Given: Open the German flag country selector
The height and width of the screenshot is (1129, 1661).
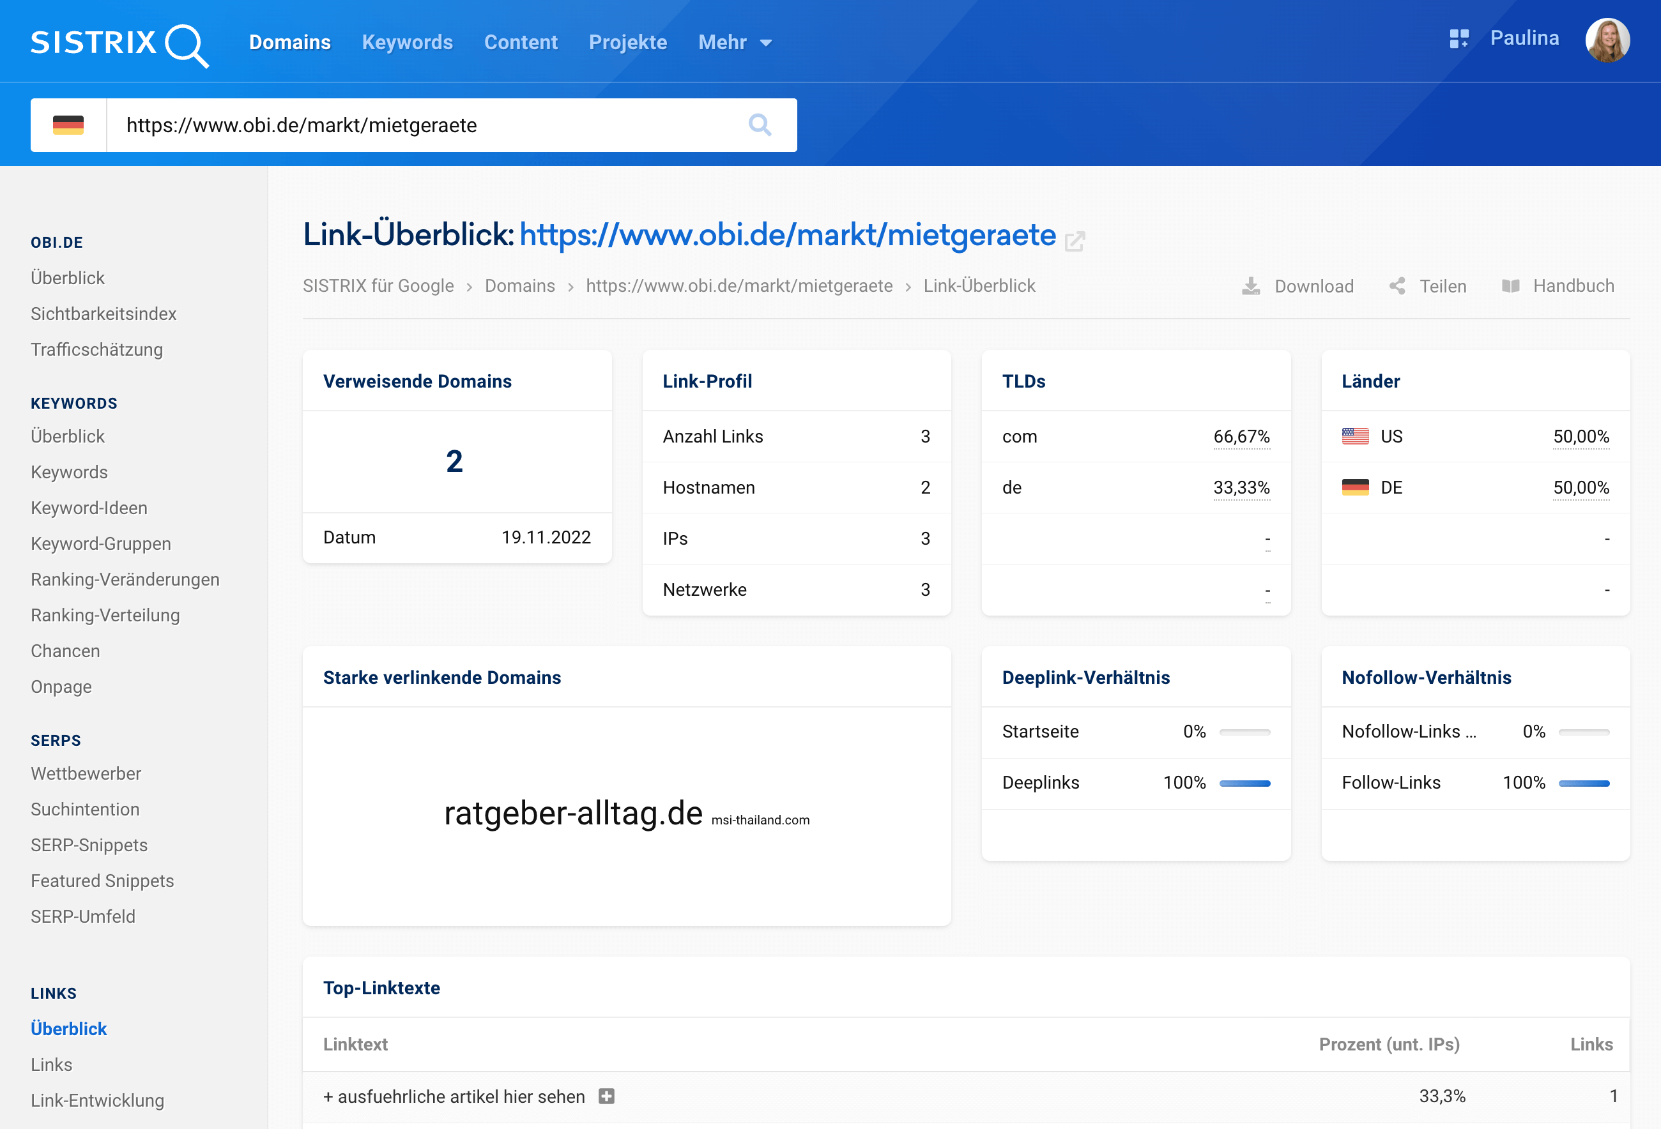Looking at the screenshot, I should coord(68,125).
